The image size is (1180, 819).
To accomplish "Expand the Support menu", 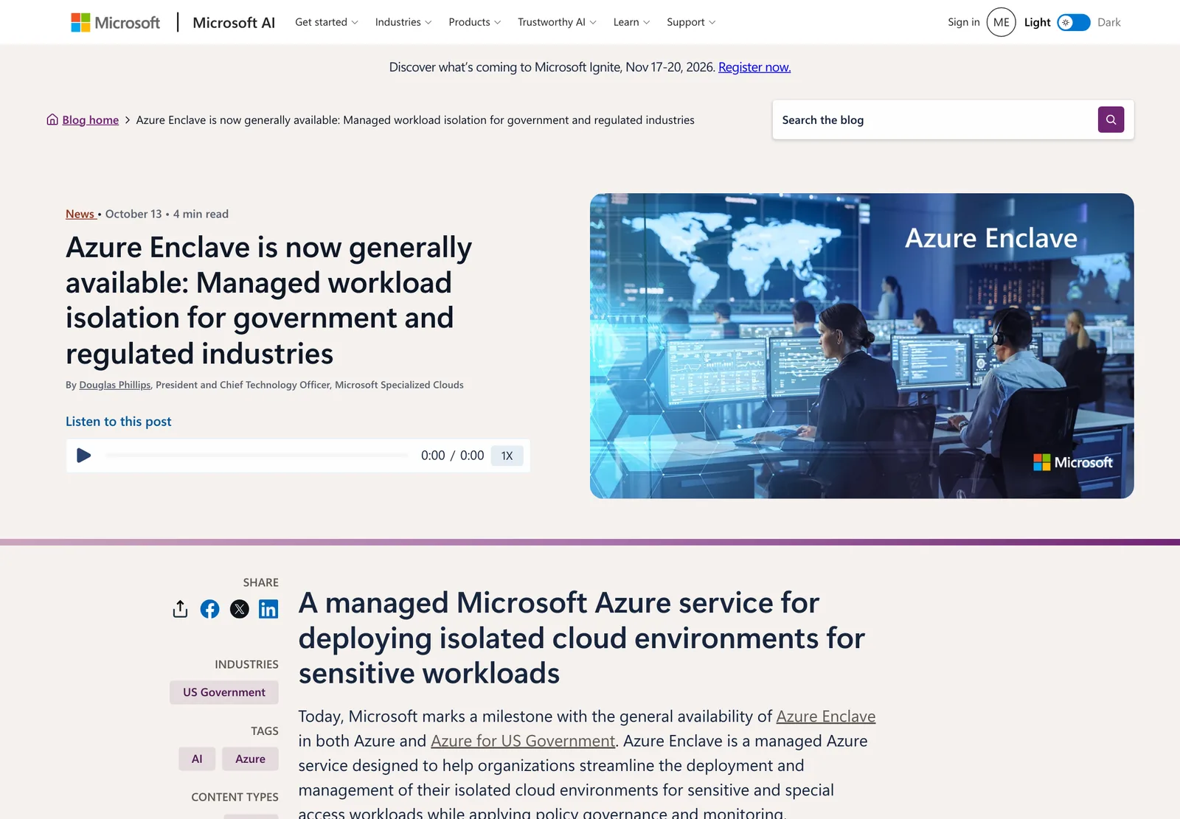I will [x=691, y=22].
